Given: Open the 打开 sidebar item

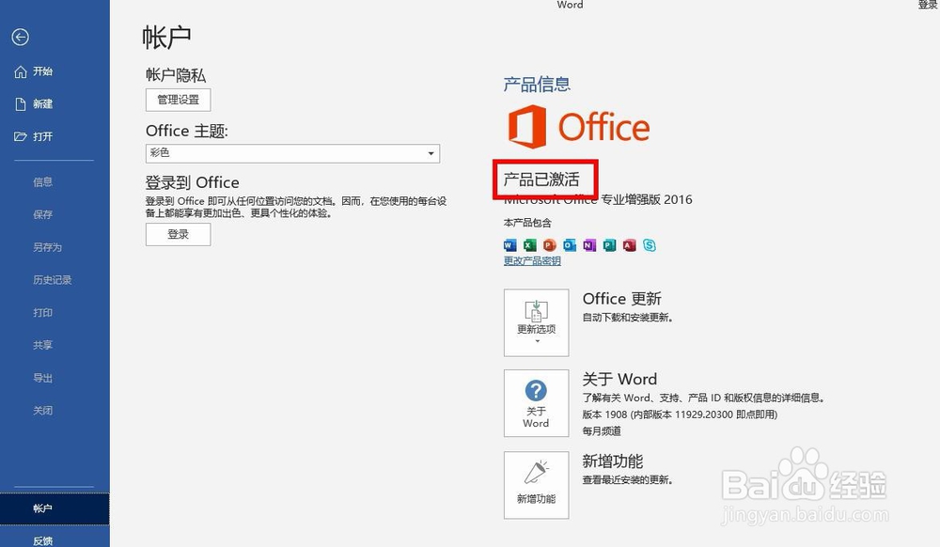Looking at the screenshot, I should pyautogui.click(x=42, y=136).
